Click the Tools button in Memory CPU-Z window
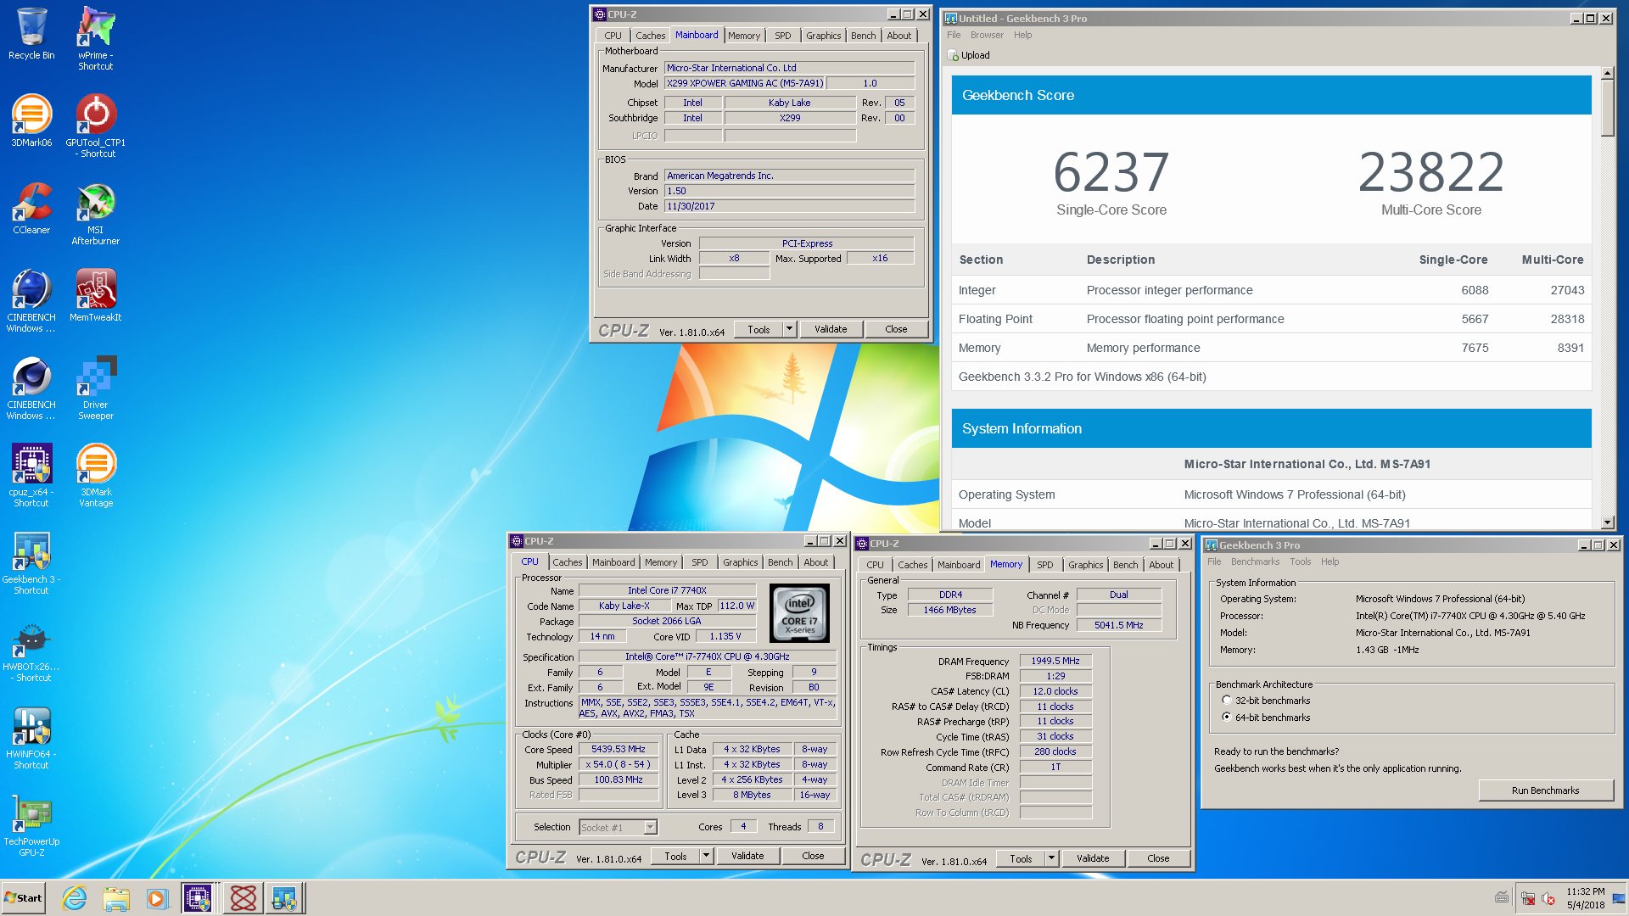 pyautogui.click(x=1021, y=858)
